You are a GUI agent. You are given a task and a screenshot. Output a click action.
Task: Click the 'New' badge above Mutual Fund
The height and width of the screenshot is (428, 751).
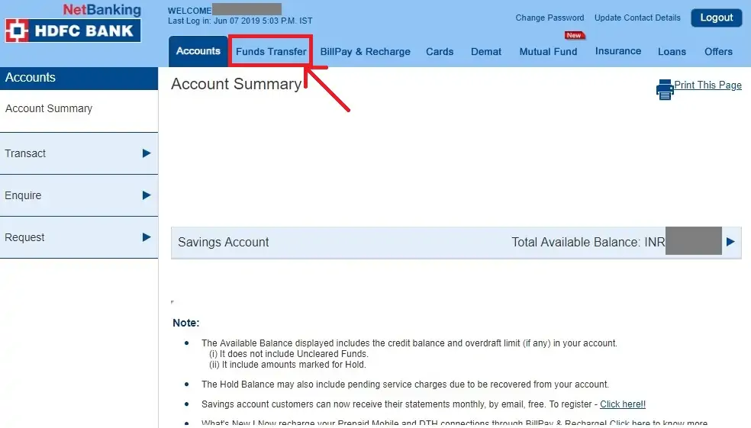click(574, 35)
